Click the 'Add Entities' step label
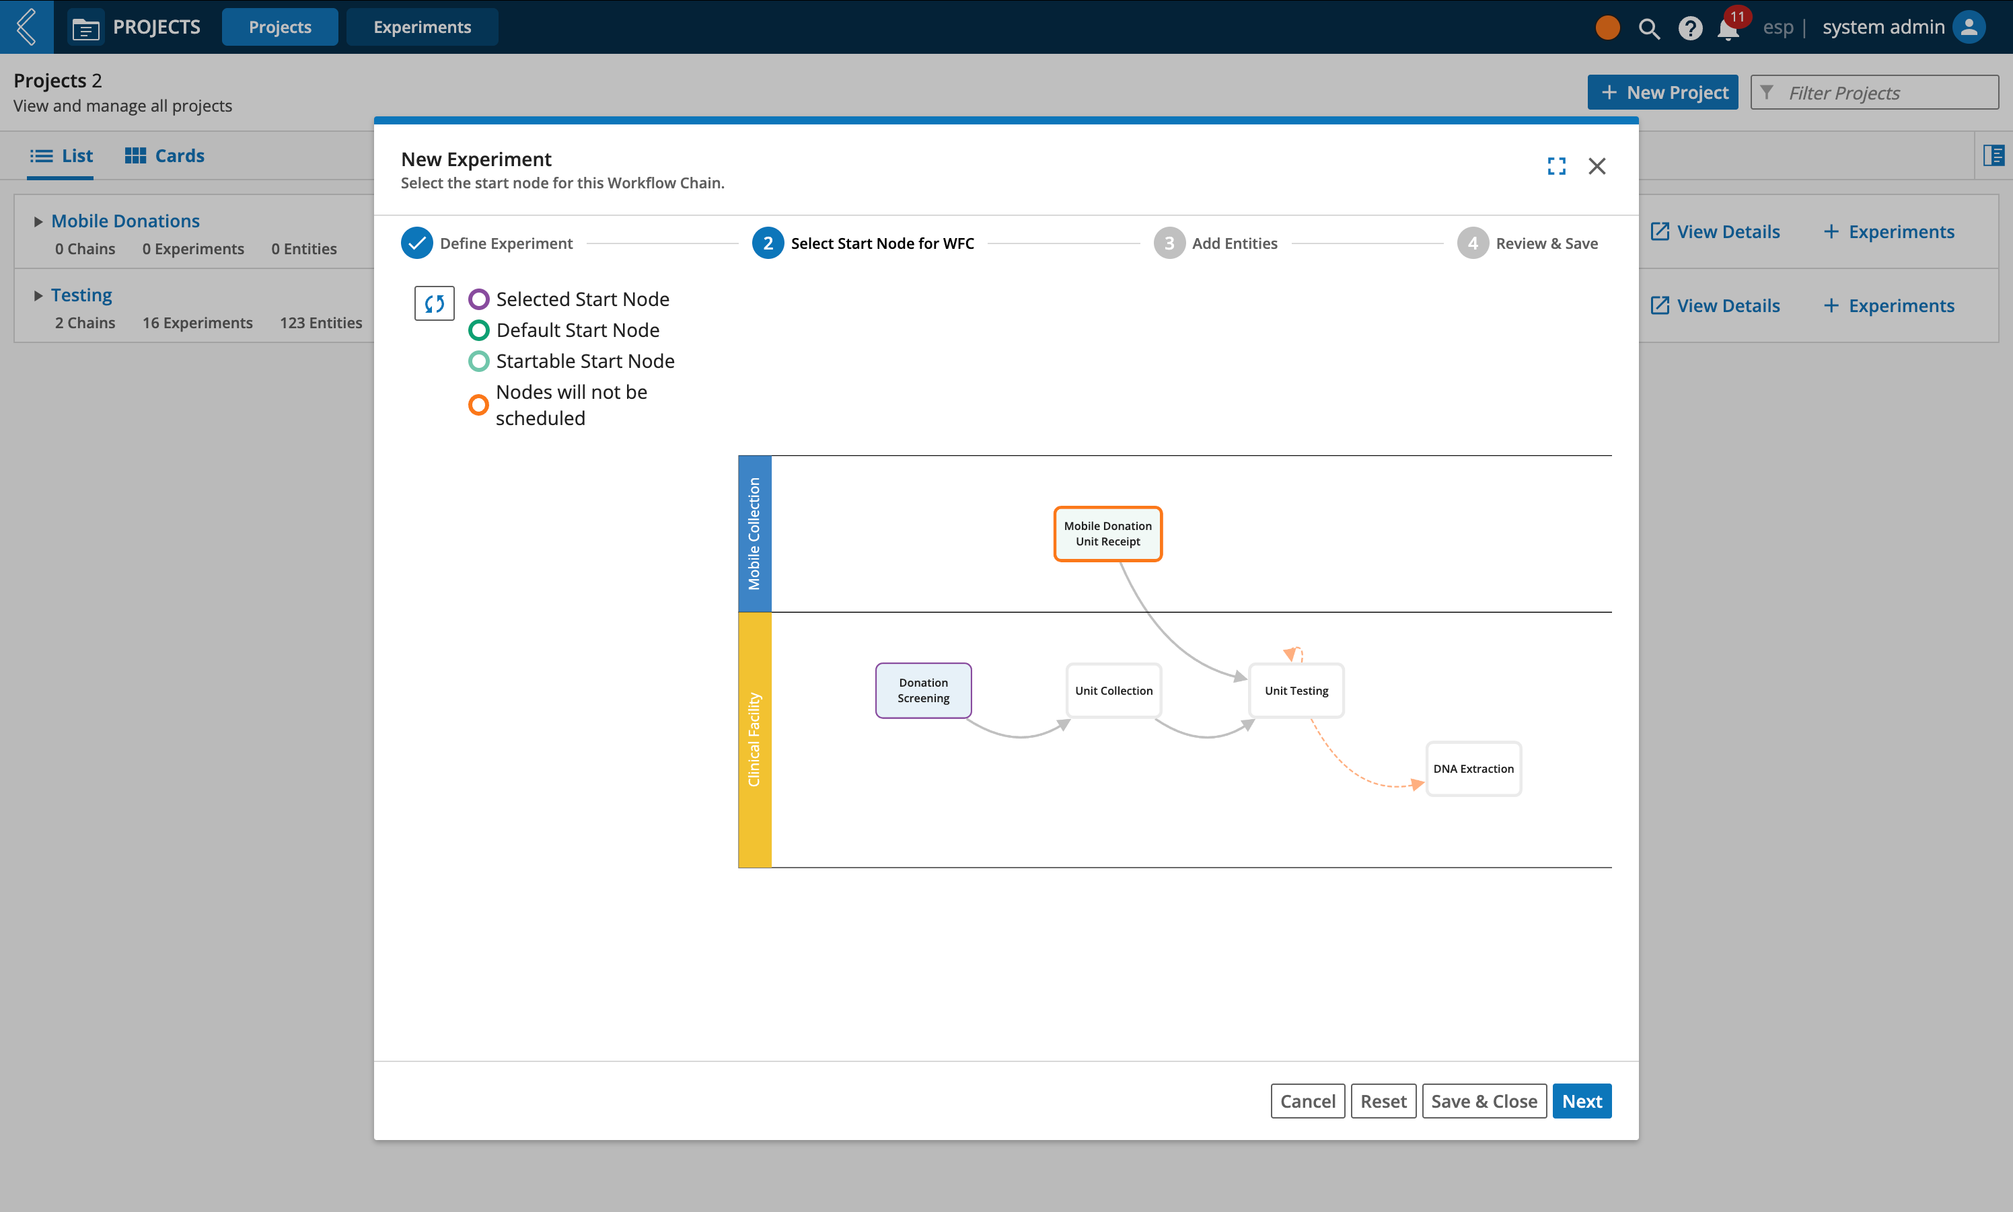Viewport: 2013px width, 1212px height. pyautogui.click(x=1235, y=243)
